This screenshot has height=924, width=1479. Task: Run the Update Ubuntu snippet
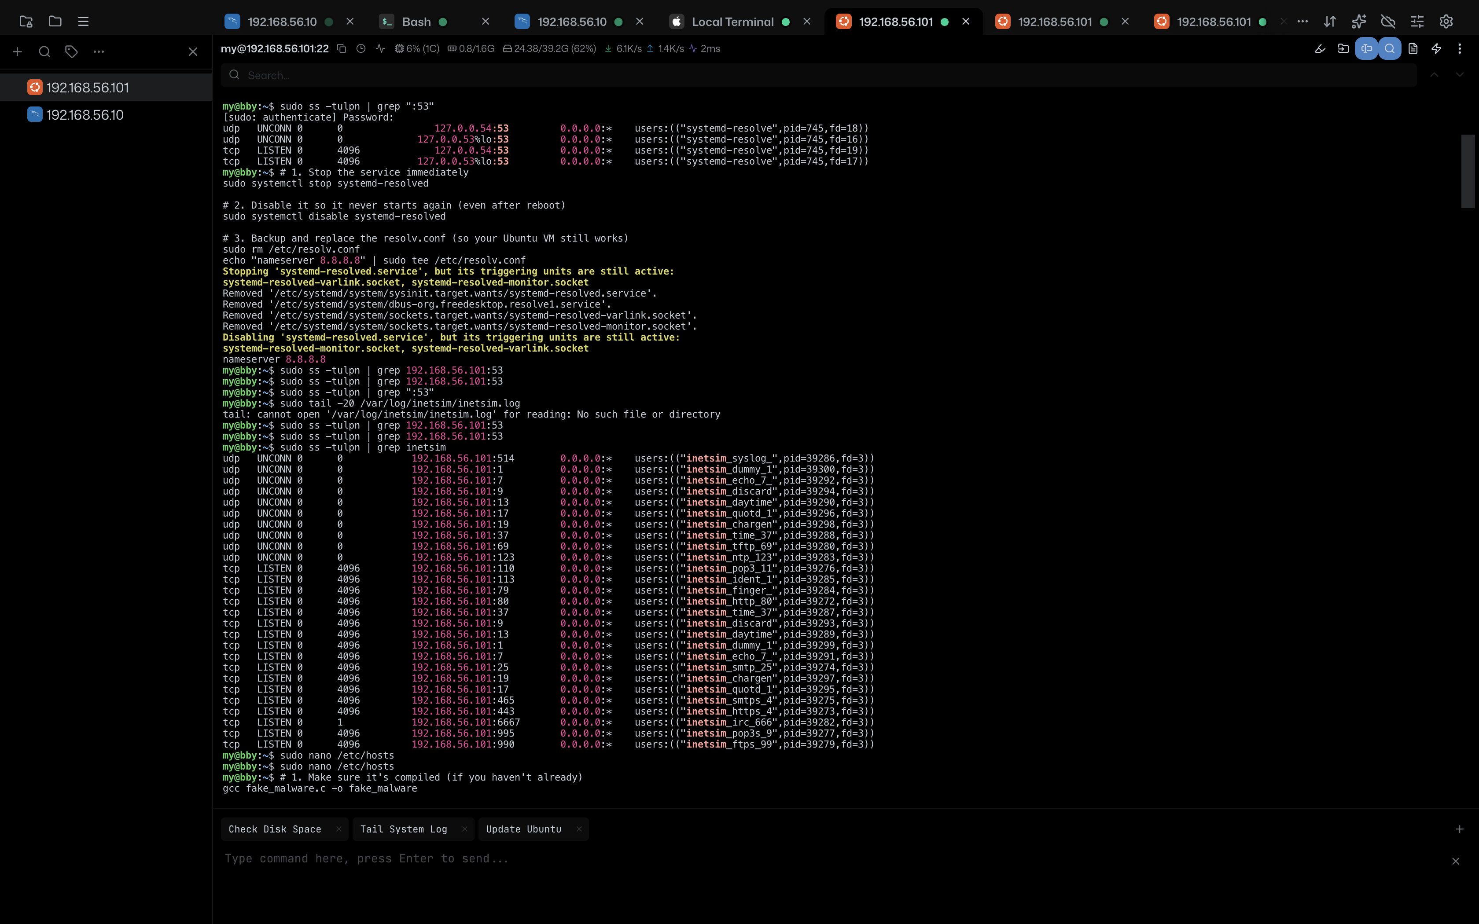point(523,829)
